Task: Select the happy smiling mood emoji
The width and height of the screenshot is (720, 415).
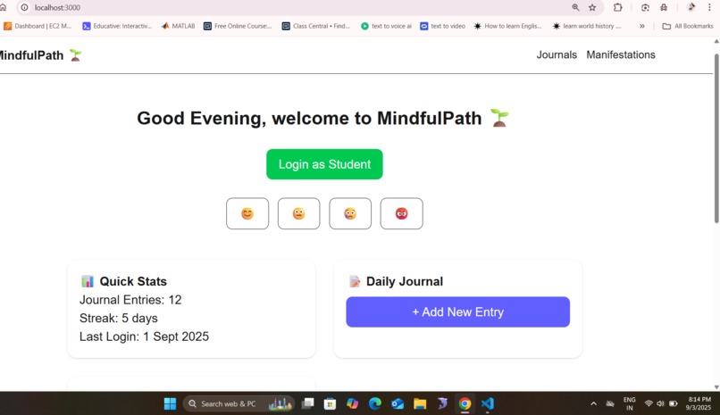Action: [247, 213]
